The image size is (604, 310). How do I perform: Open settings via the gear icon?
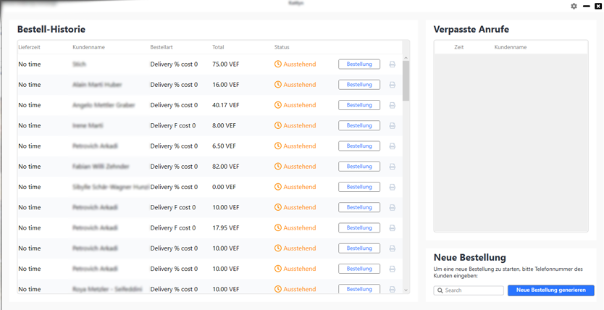(574, 6)
